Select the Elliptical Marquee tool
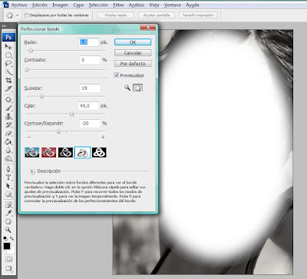The width and height of the screenshot is (307, 279). pyautogui.click(x=8, y=55)
